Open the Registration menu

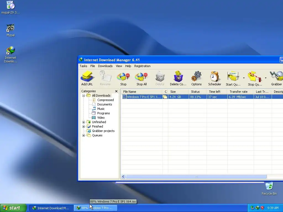click(142, 66)
